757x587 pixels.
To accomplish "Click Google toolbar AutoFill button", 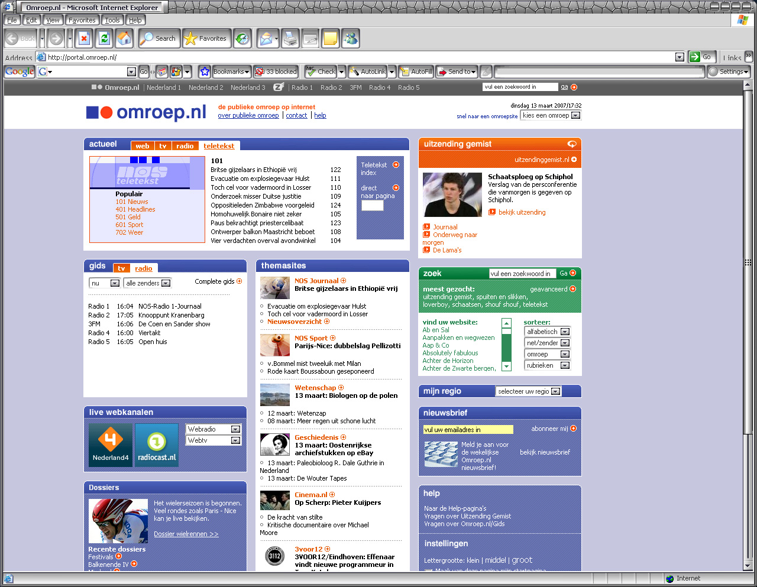I will (x=416, y=72).
